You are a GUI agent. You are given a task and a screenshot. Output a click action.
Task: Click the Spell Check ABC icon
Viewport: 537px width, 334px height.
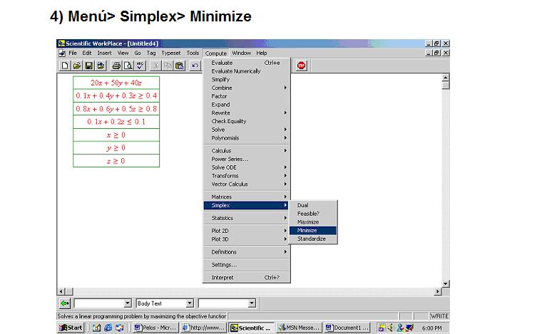tap(140, 66)
